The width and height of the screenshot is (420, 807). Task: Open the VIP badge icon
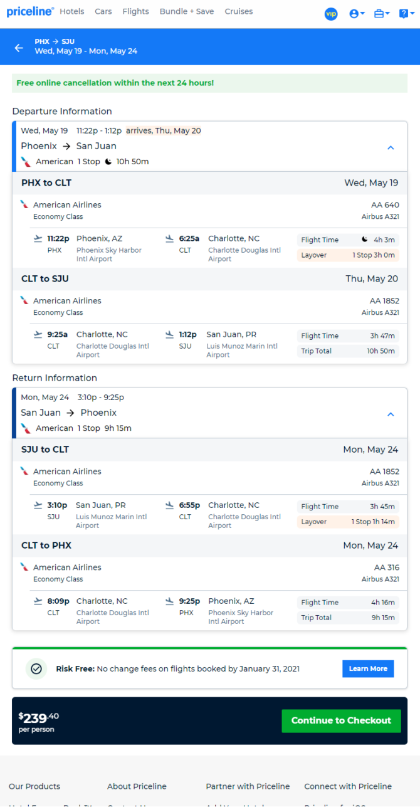tap(331, 14)
